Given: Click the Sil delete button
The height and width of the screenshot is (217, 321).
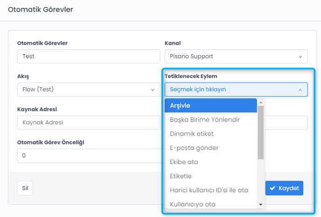Looking at the screenshot, I should pyautogui.click(x=25, y=188).
